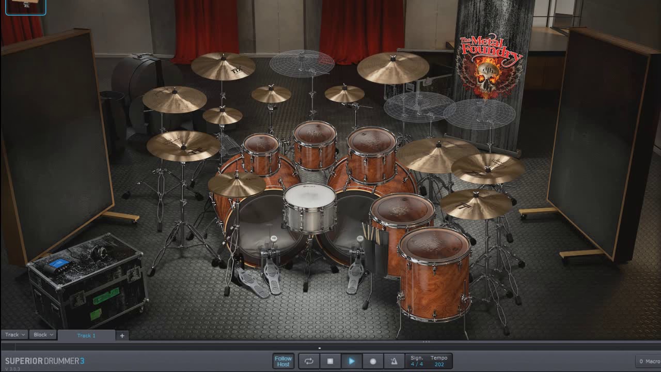Hit the hi-hat cymbal beside the snare
This screenshot has height=372, width=661.
(237, 184)
